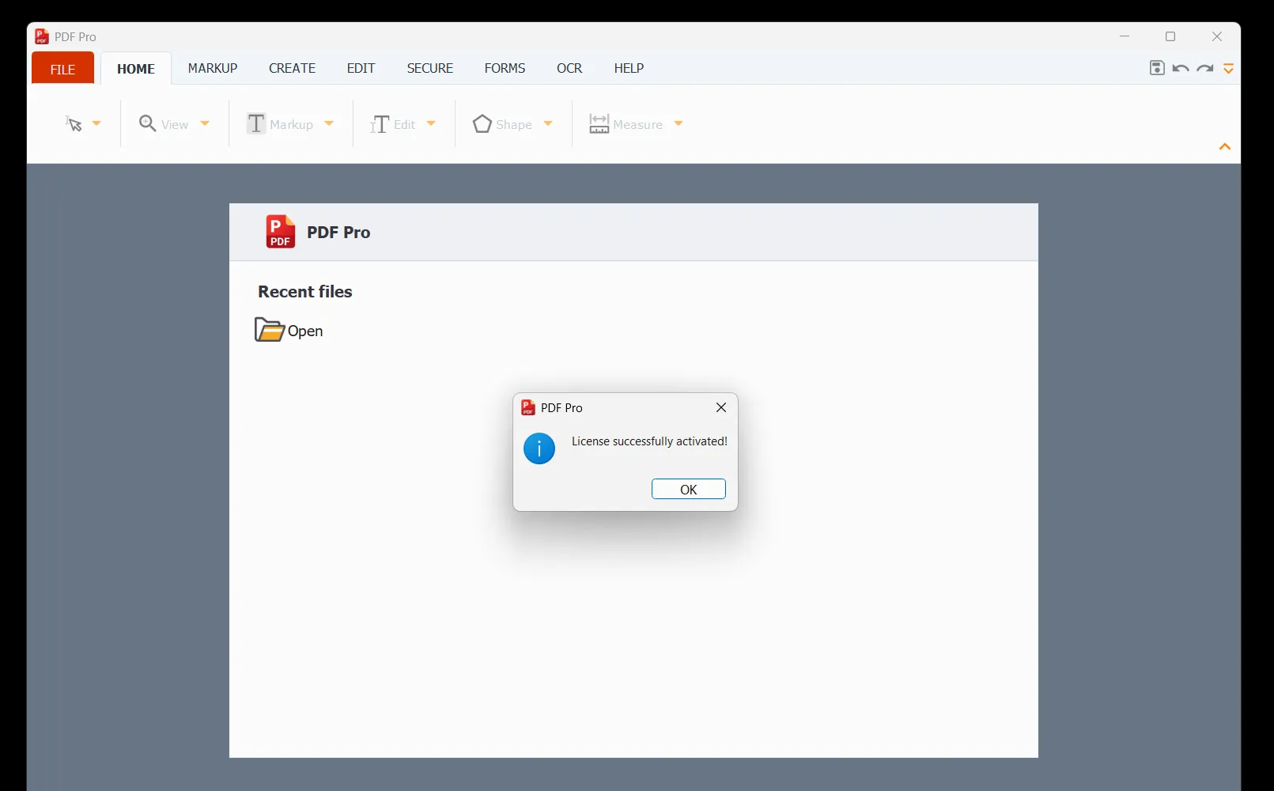Click the Open folder icon under Recent files
Image resolution: width=1274 pixels, height=791 pixels.
coord(270,330)
